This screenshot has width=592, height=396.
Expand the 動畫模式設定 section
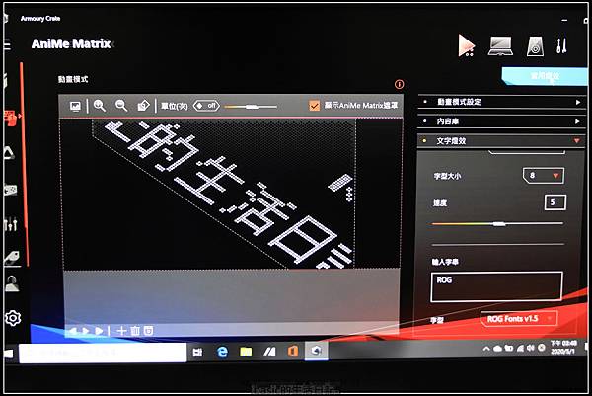(x=500, y=102)
